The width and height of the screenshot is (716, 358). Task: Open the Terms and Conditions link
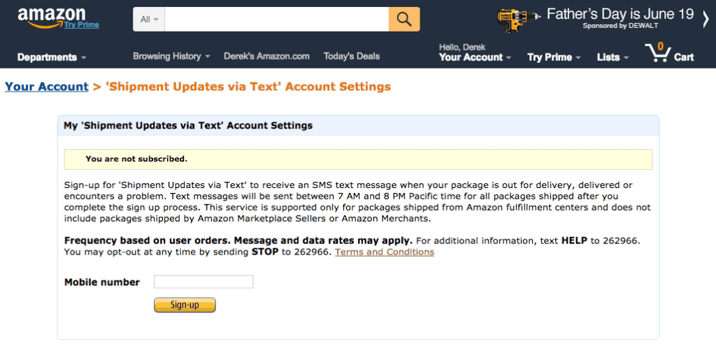384,252
